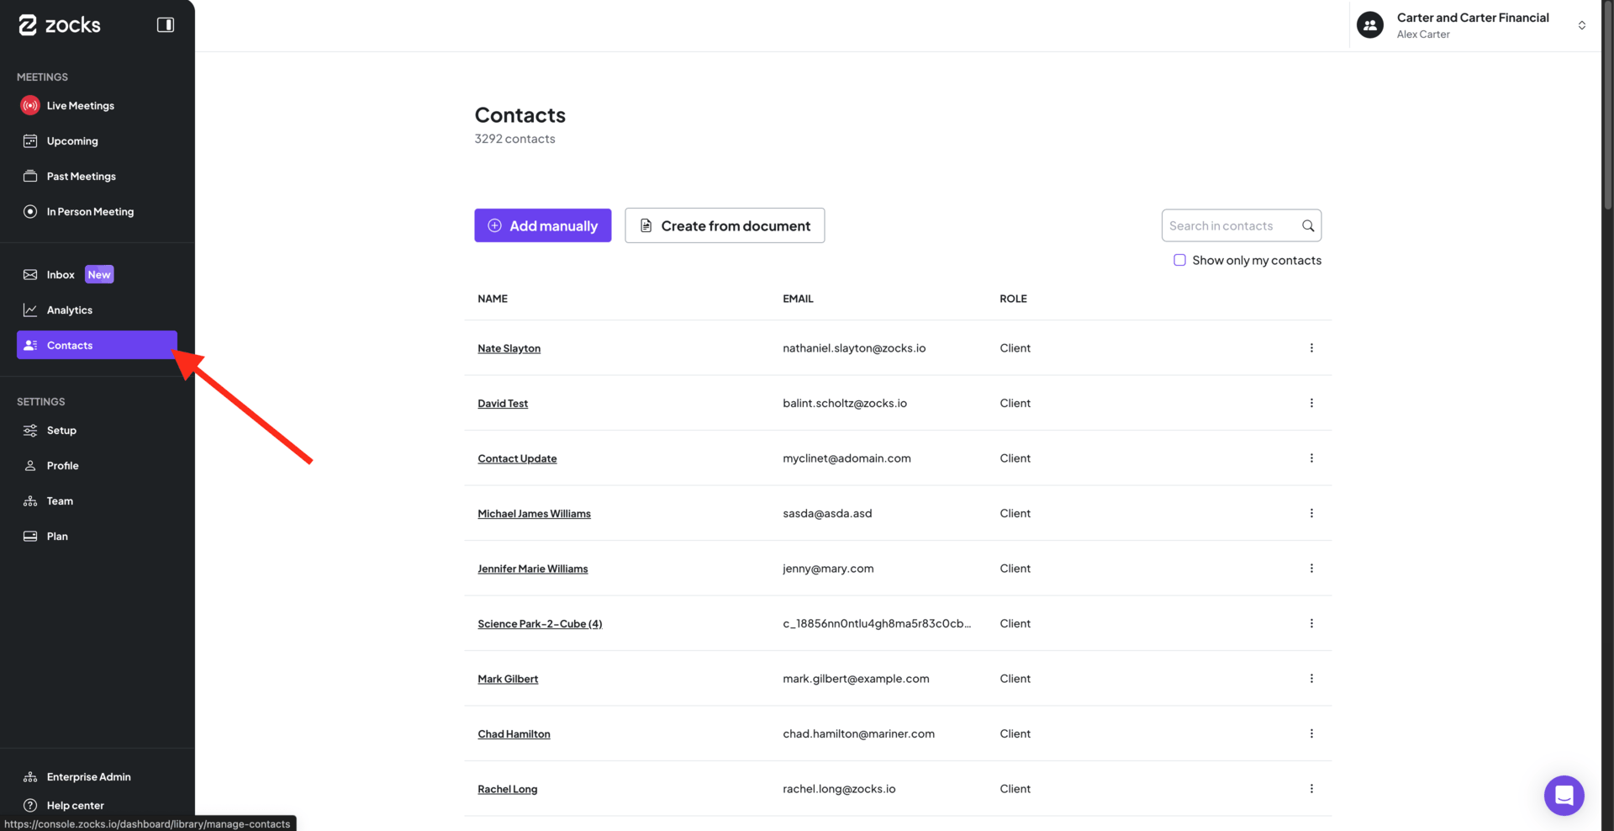Click the Zocks logo
Screen dimensions: 1614x831
point(60,25)
